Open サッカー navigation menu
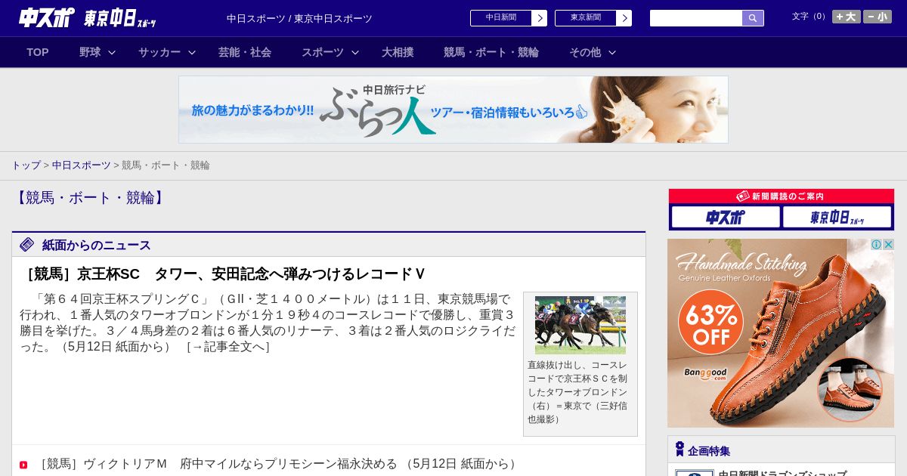 pyautogui.click(x=159, y=52)
